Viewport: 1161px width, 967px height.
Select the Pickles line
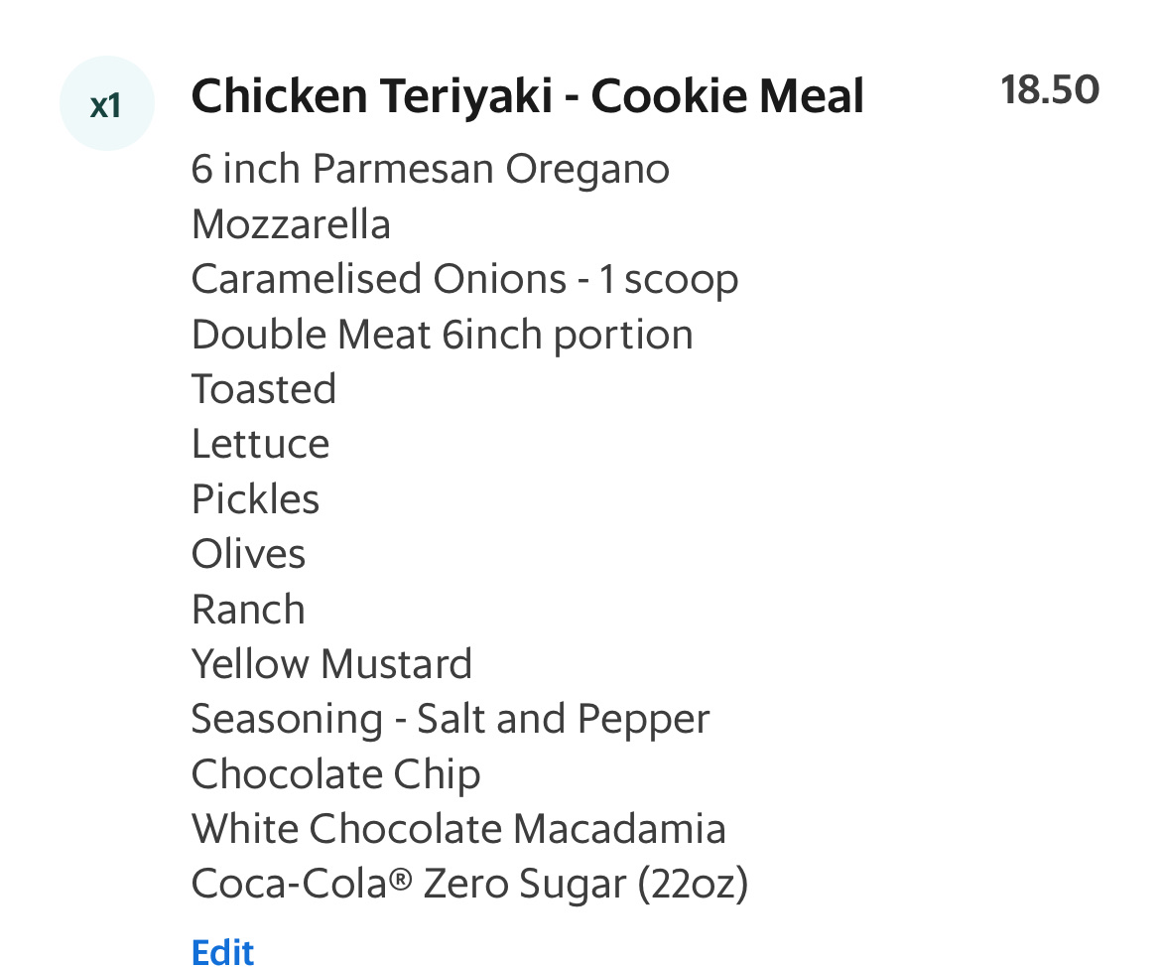[x=255, y=498]
